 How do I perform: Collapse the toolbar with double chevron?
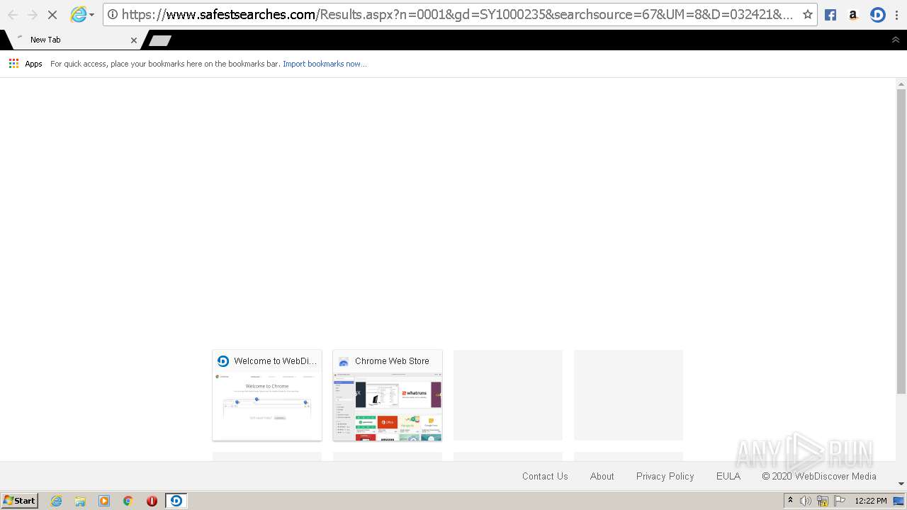click(896, 40)
